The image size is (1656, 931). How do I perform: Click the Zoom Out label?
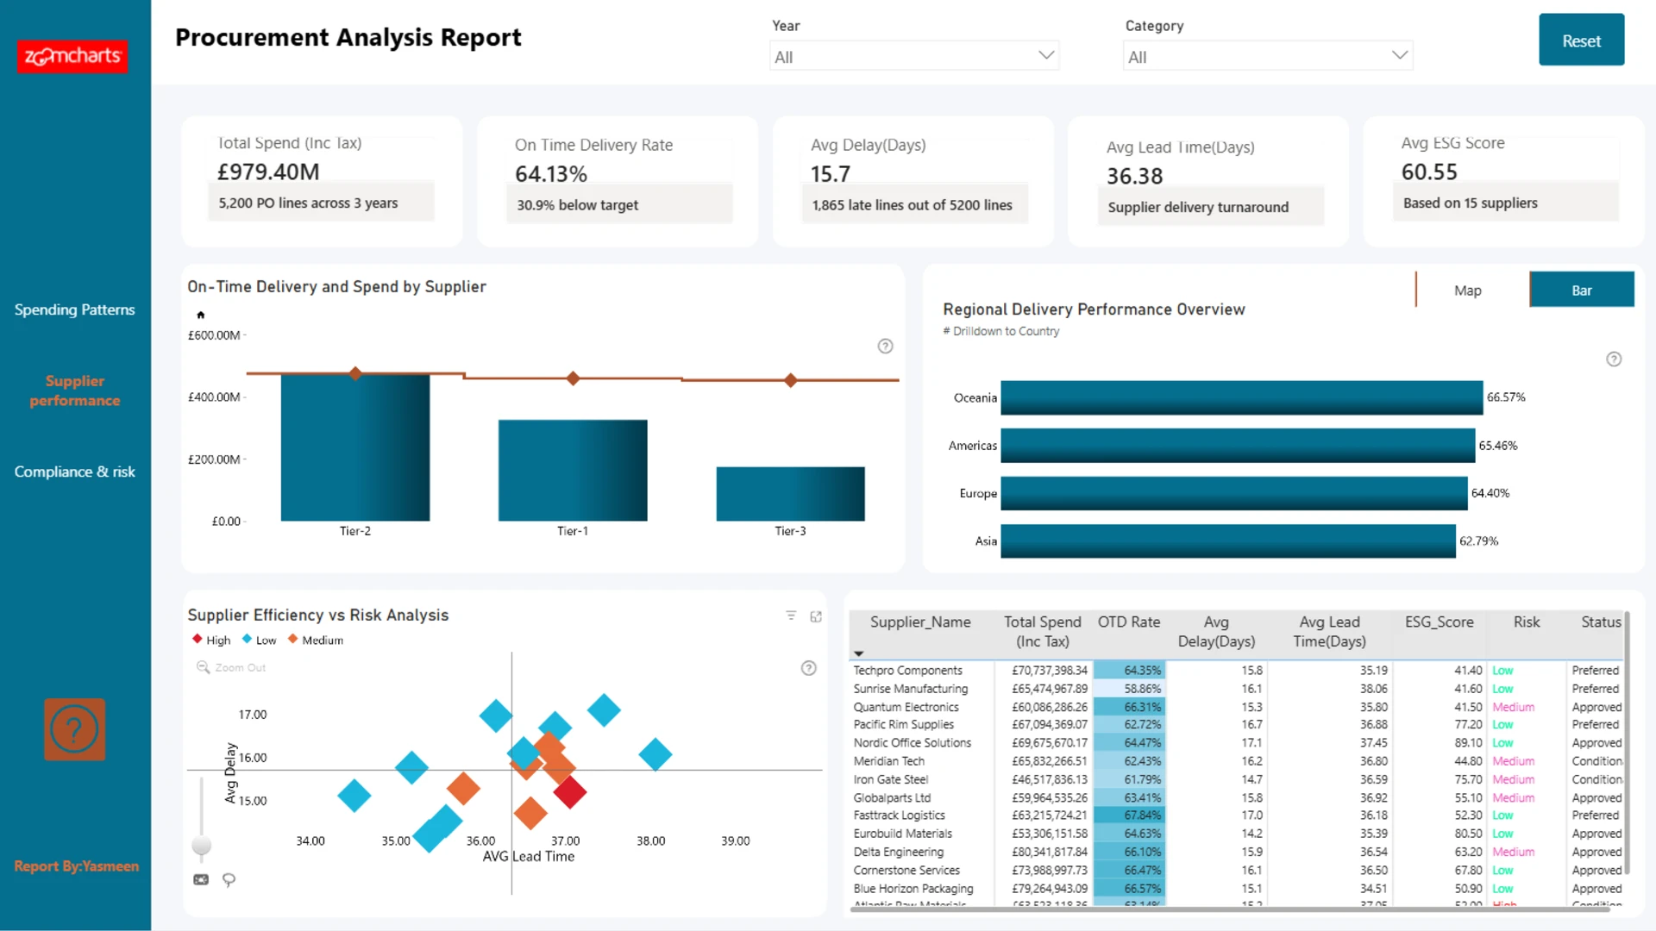pyautogui.click(x=241, y=667)
